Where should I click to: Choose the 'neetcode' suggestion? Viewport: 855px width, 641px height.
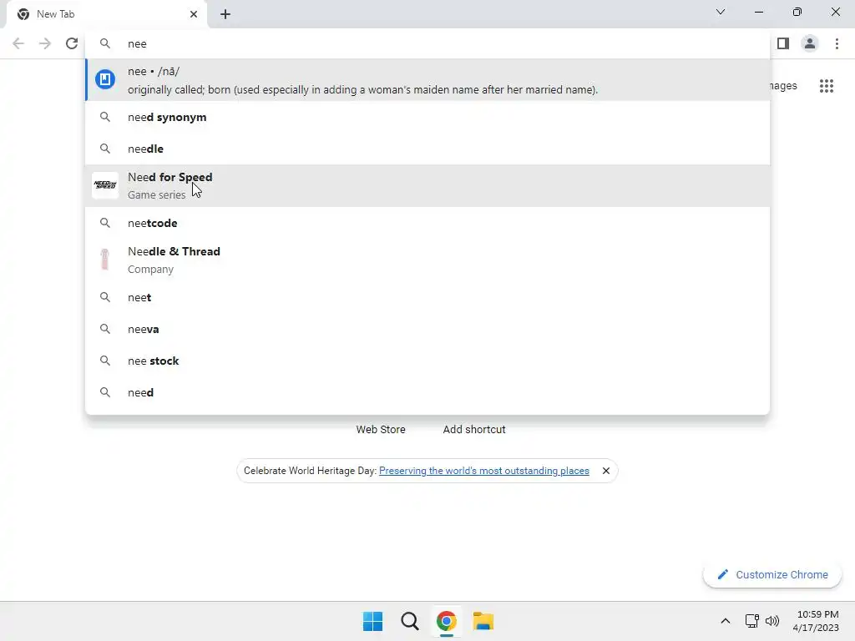click(x=427, y=223)
